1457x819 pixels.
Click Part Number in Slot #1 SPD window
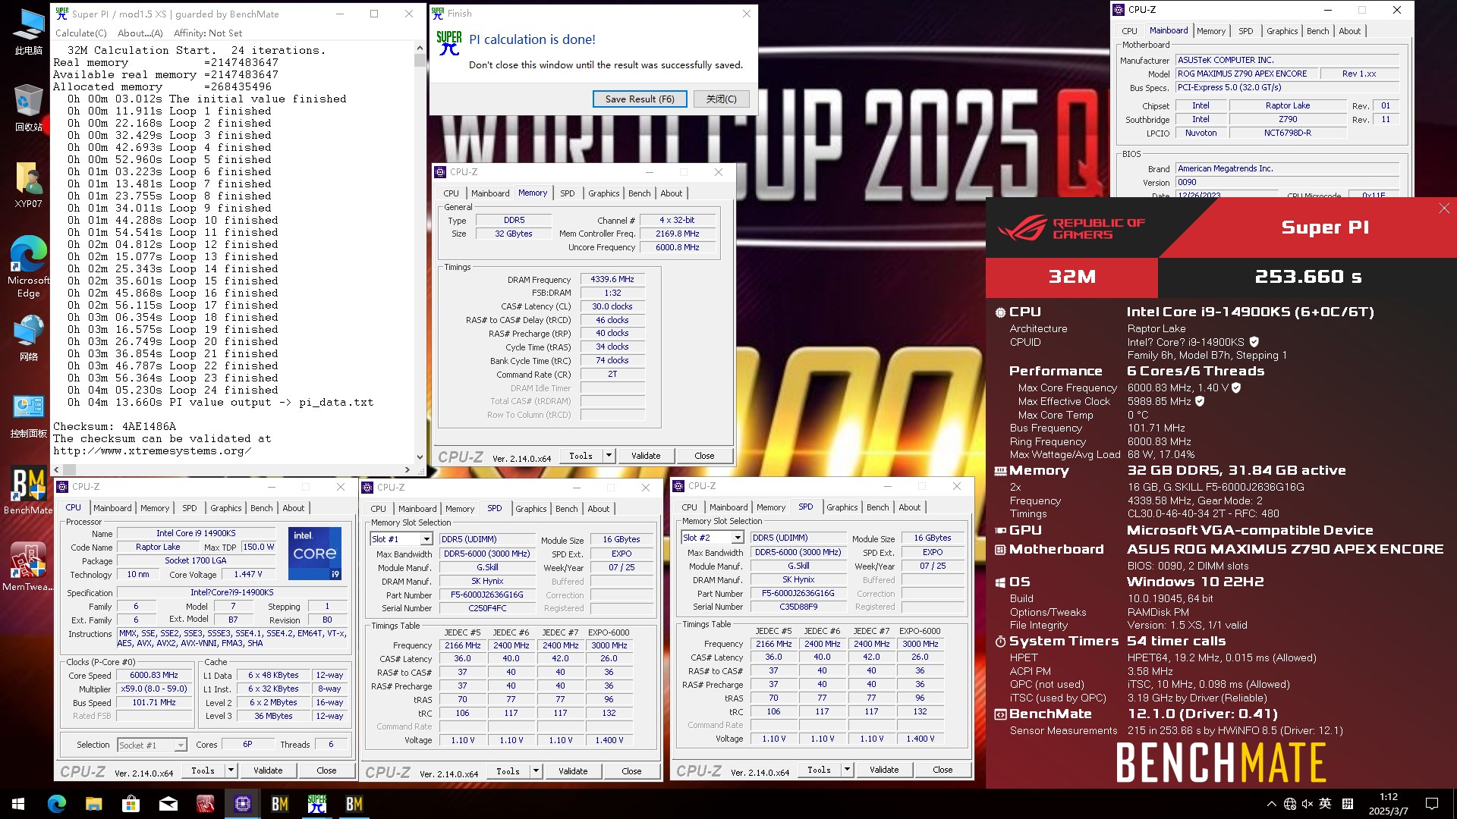pos(486,595)
